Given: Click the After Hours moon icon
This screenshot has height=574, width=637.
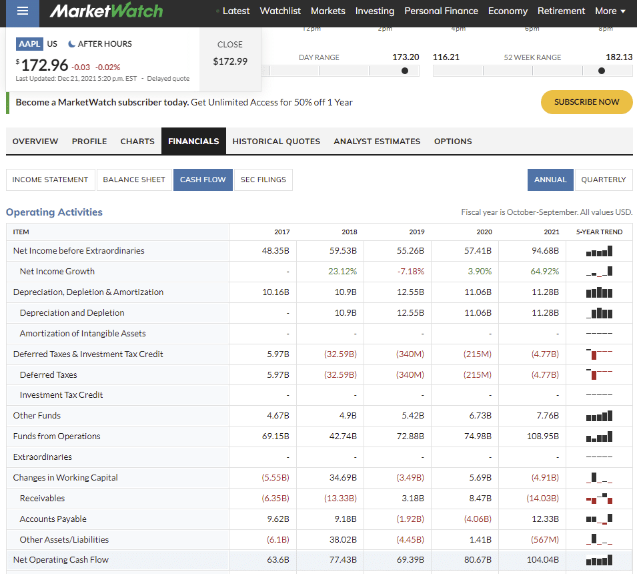Looking at the screenshot, I should coord(72,44).
